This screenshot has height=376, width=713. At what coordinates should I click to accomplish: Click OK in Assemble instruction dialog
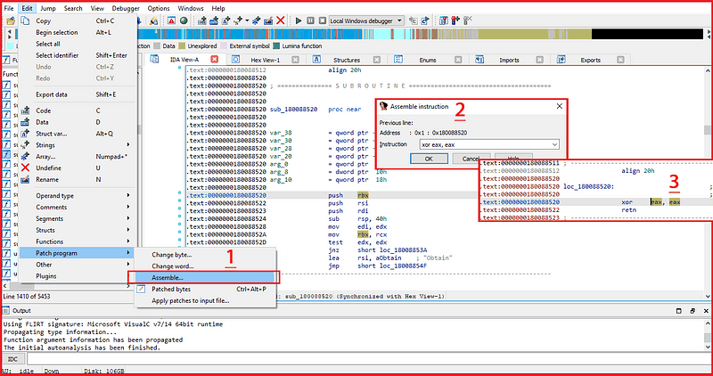coord(429,159)
